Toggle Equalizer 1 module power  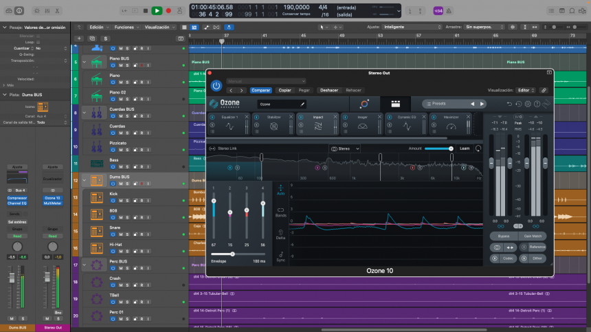pyautogui.click(x=212, y=118)
